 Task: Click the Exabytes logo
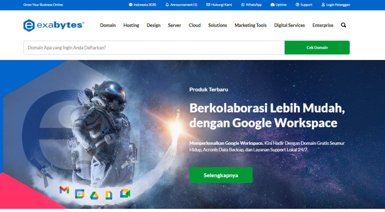(53, 25)
